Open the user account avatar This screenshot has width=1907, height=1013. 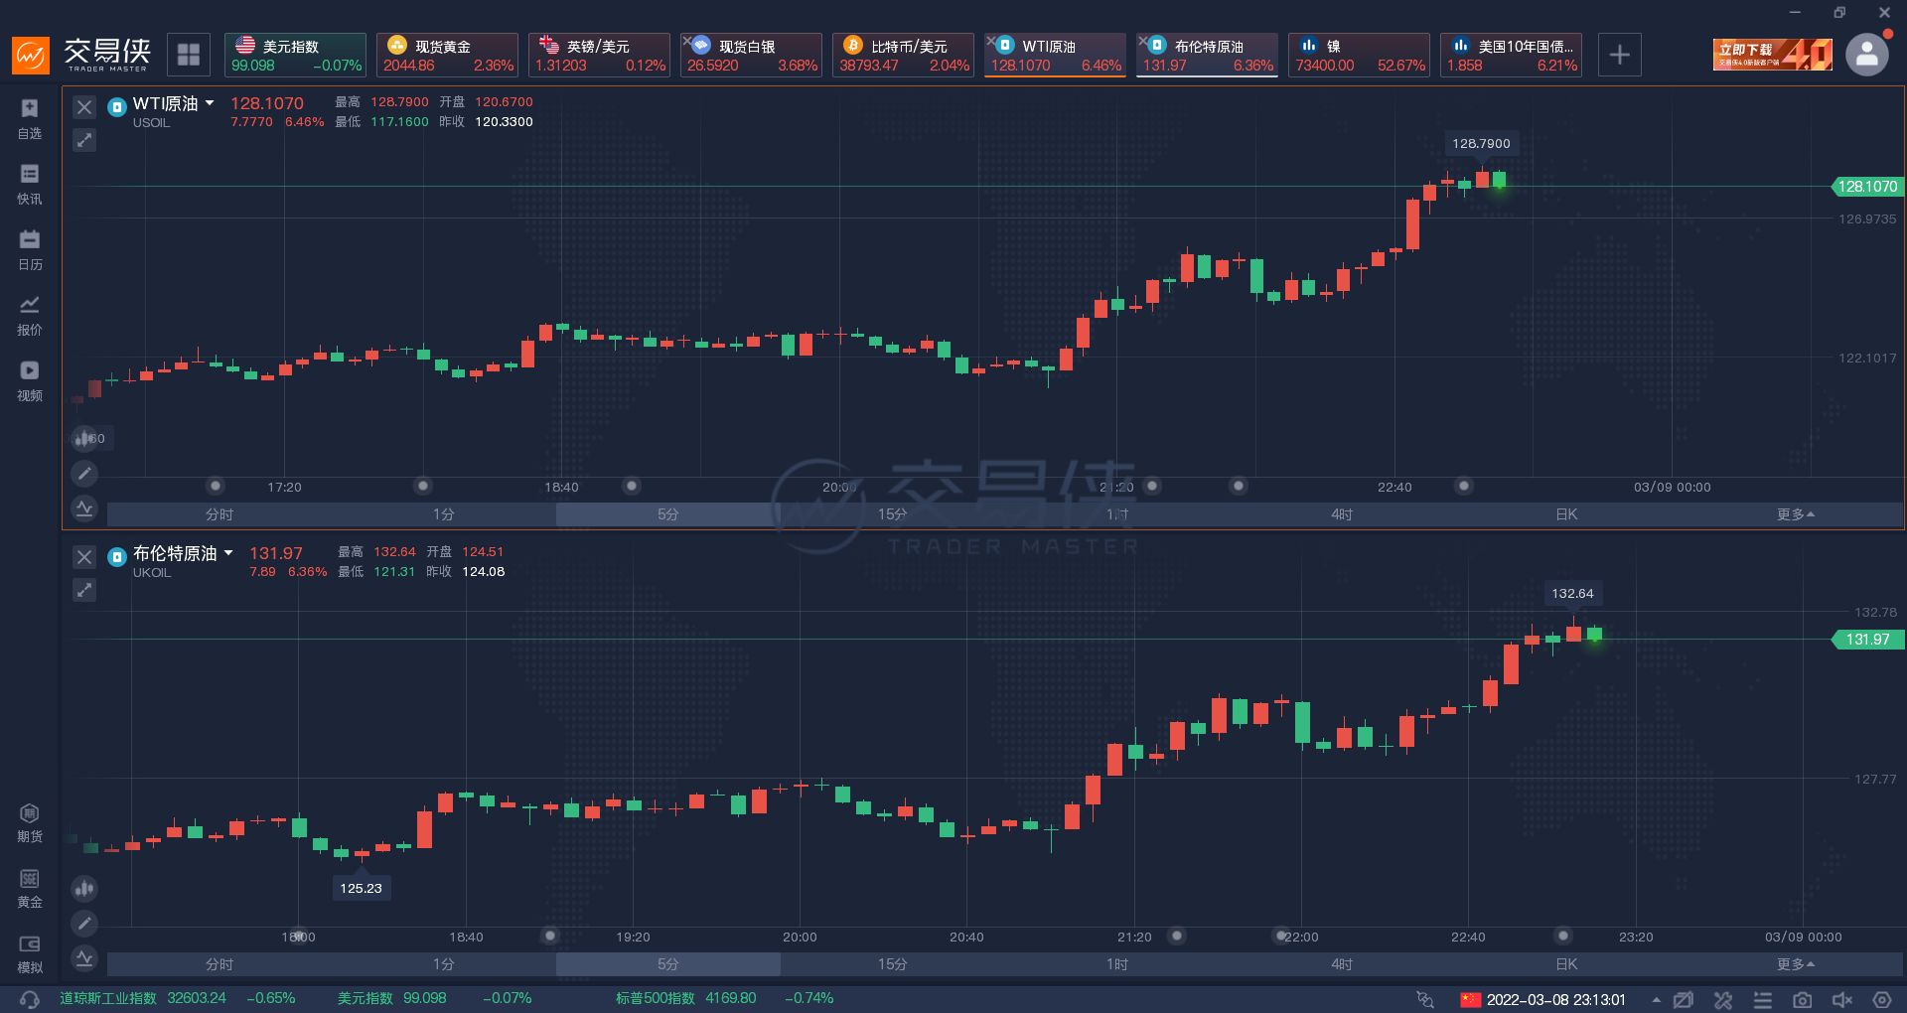[1866, 55]
